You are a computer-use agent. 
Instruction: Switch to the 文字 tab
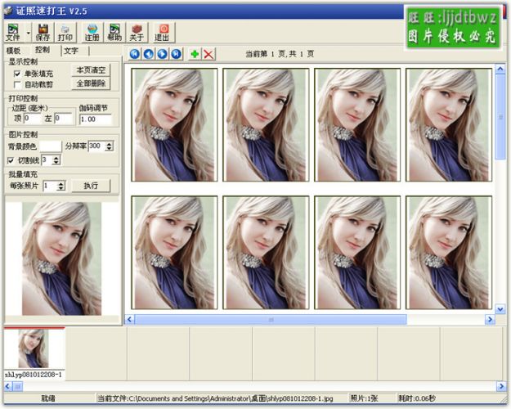(x=71, y=51)
